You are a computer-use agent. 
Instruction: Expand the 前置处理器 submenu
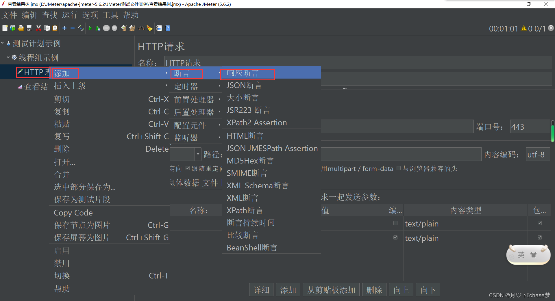[x=196, y=99]
